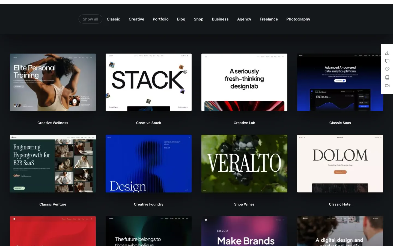393x246 pixels.
Task: Click the Classic Hotel title link
Action: pyautogui.click(x=340, y=204)
